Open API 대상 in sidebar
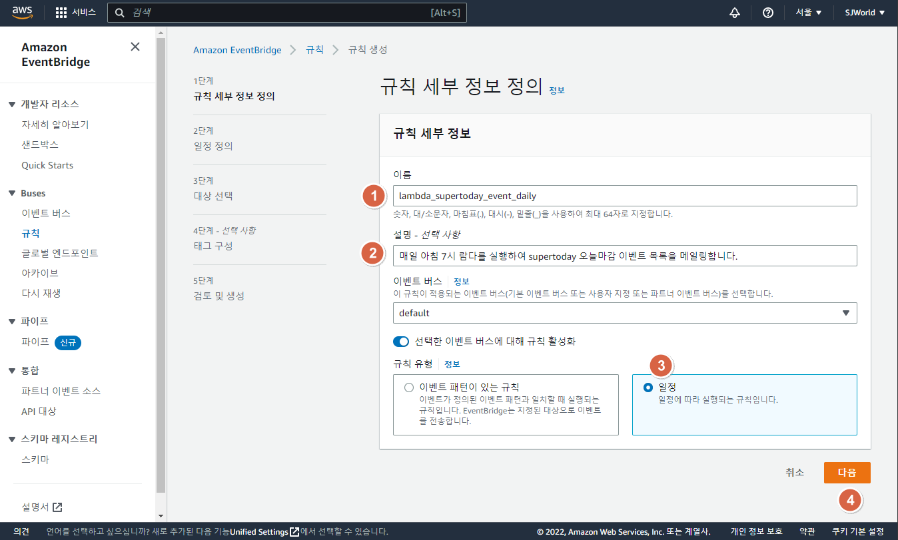The width and height of the screenshot is (898, 540). point(39,411)
